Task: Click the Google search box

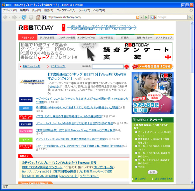Action: (172, 17)
